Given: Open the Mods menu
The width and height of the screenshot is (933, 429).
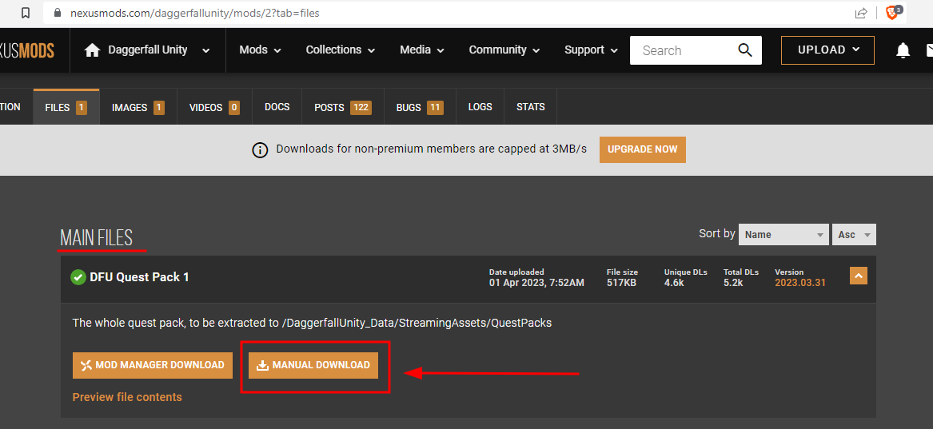Looking at the screenshot, I should click(x=260, y=50).
